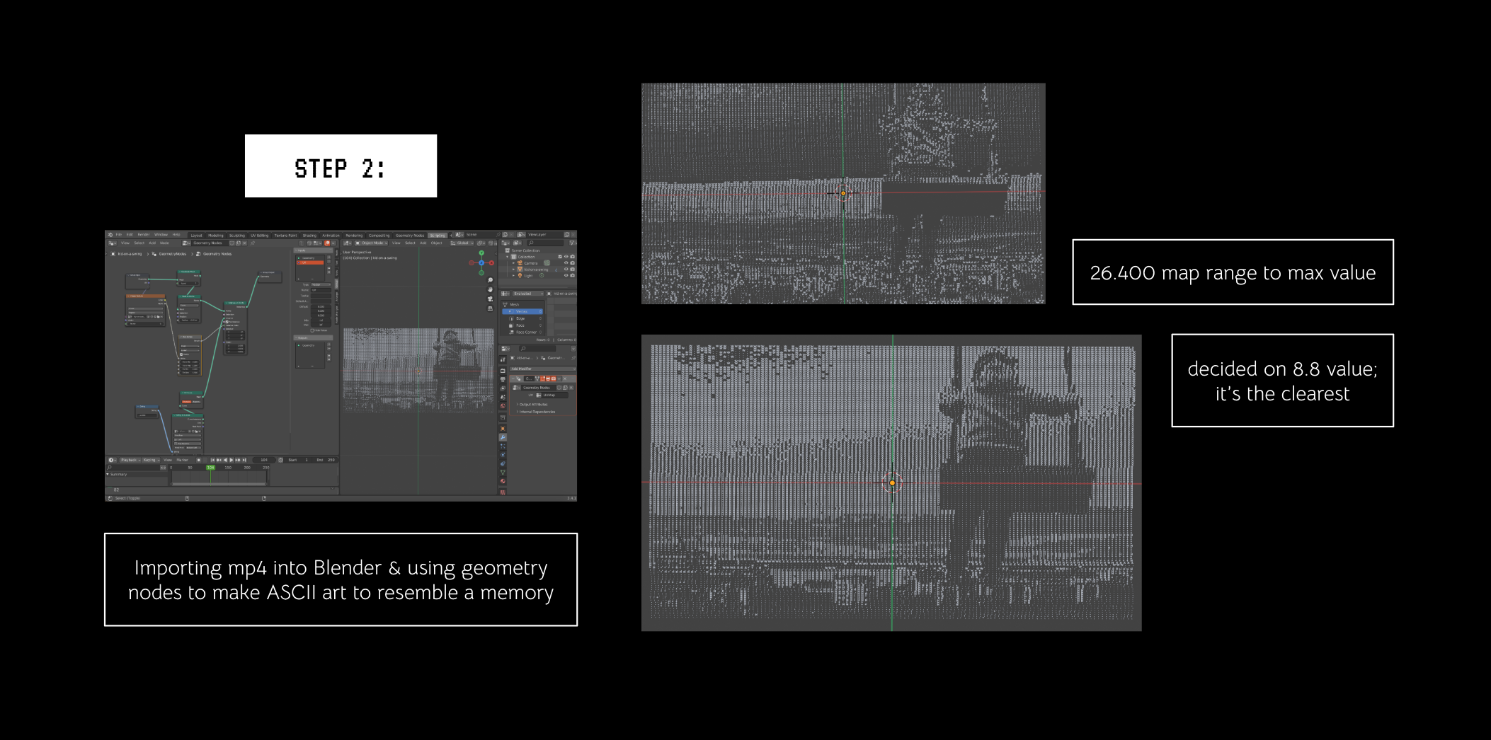Open the Object Mode dropdown

click(373, 243)
